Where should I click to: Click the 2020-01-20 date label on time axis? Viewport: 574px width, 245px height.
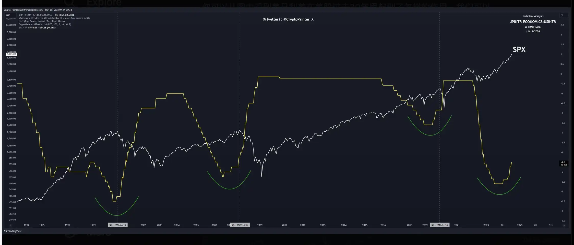click(439, 225)
